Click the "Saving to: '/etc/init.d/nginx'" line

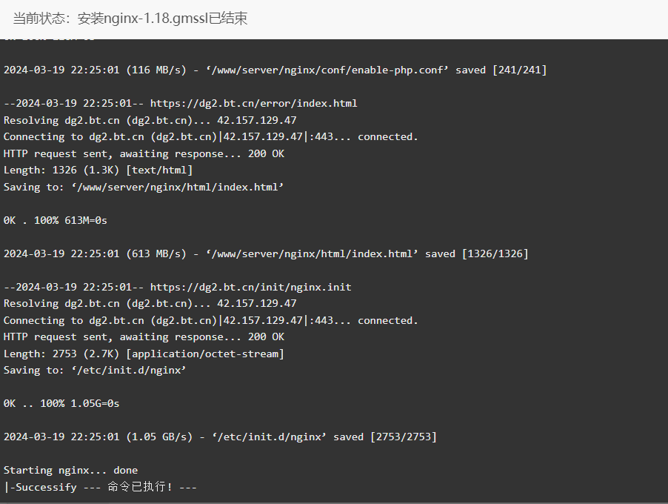(95, 370)
